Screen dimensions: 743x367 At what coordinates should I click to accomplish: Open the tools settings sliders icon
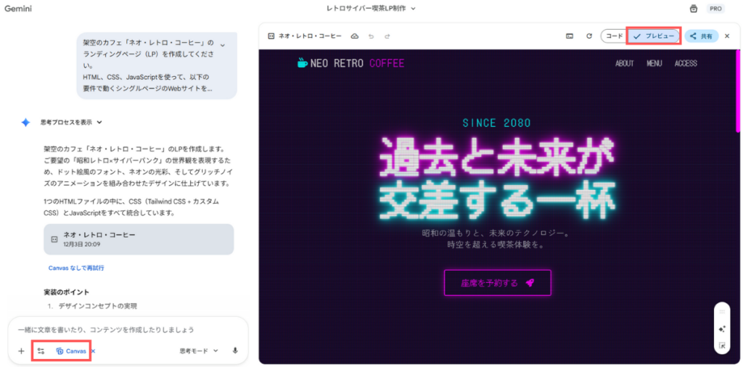coord(41,351)
